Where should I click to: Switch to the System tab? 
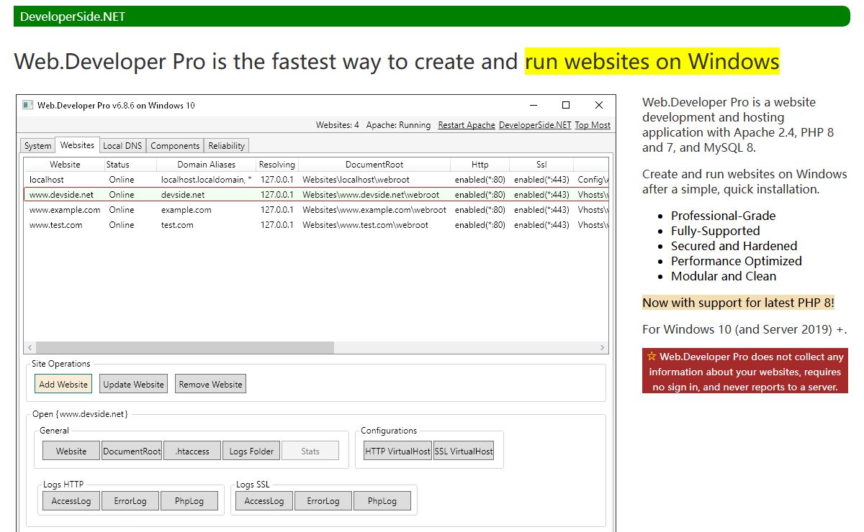tap(37, 146)
